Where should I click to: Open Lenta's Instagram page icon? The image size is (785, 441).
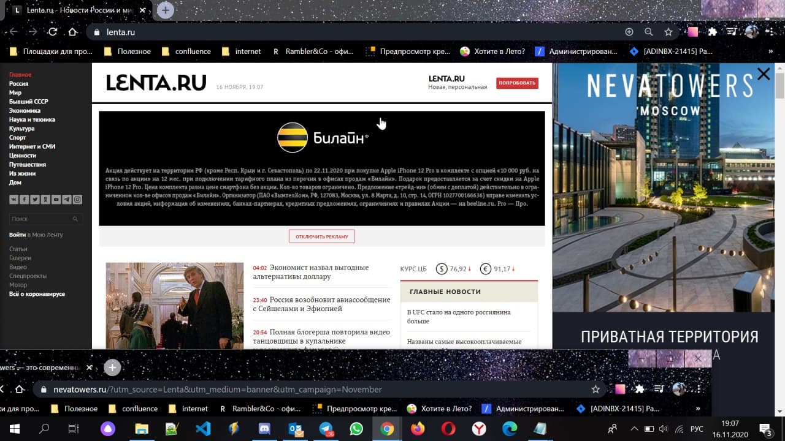point(77,200)
